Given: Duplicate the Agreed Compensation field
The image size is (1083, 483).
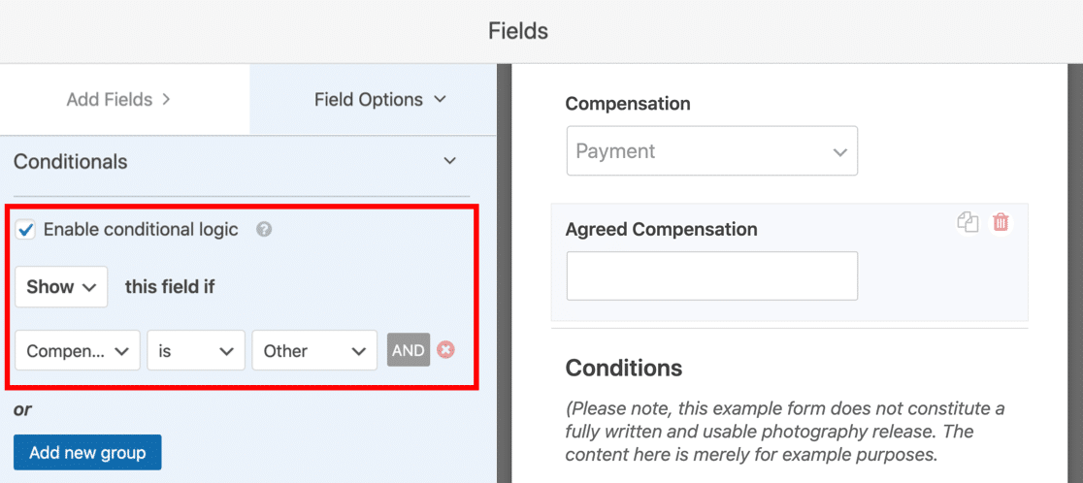Looking at the screenshot, I should (x=968, y=222).
